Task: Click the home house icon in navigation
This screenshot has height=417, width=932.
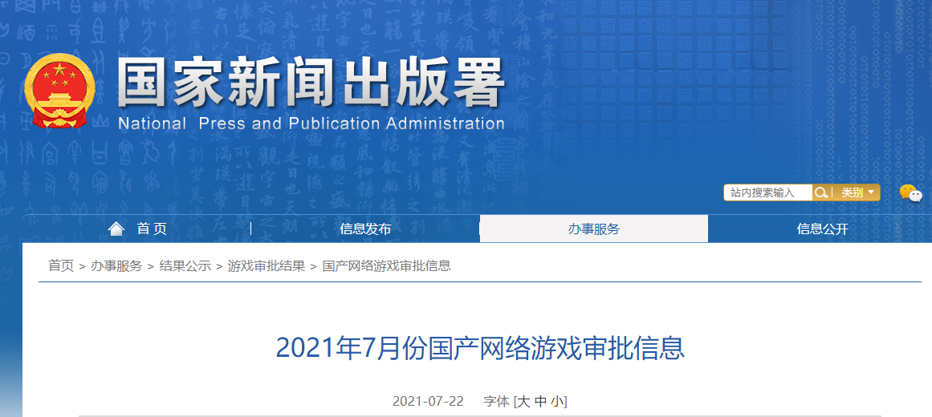Action: [x=116, y=229]
